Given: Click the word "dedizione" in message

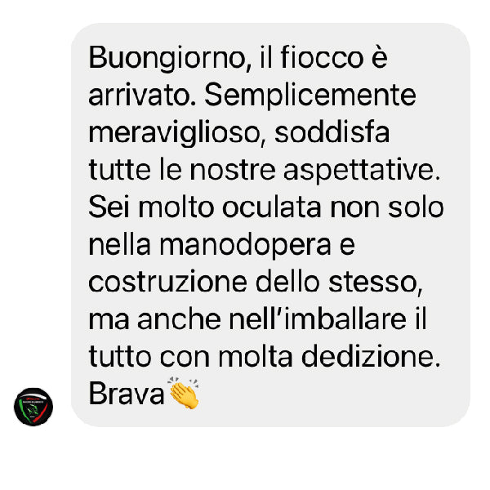Looking at the screenshot, I should [367, 357].
